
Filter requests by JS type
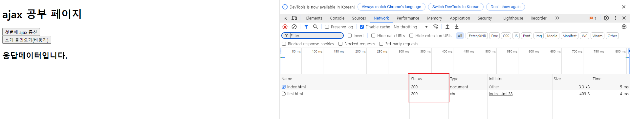coord(516,36)
